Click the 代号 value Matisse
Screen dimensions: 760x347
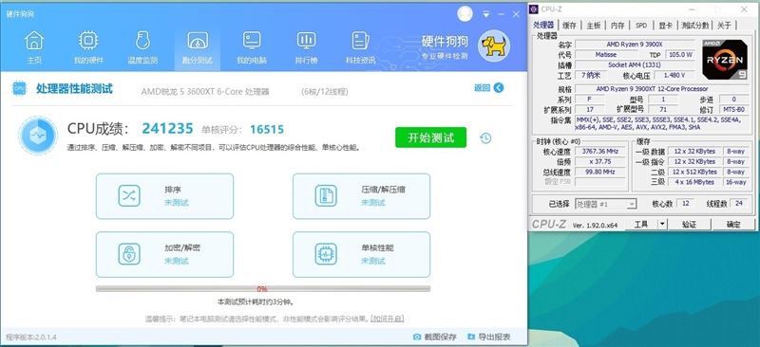(606, 55)
